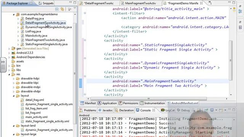Switch to DetailFragmentTwoAc editor tab
The width and height of the screenshot is (244, 137).
[x=99, y=3]
